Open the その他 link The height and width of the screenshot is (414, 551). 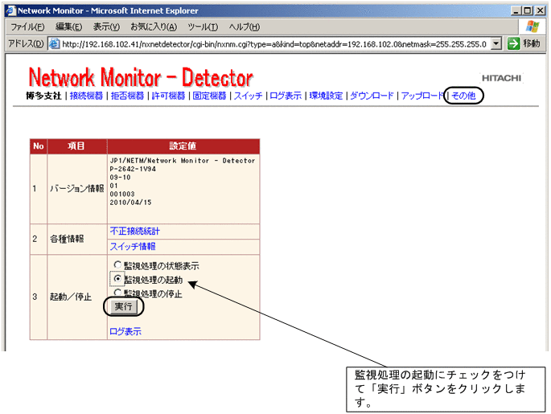(463, 96)
